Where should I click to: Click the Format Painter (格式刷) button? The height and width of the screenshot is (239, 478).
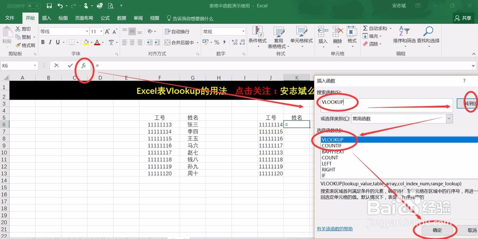pos(25,45)
